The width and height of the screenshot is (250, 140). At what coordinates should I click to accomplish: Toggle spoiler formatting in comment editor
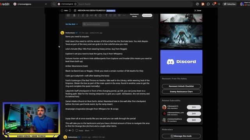(100, 16)
